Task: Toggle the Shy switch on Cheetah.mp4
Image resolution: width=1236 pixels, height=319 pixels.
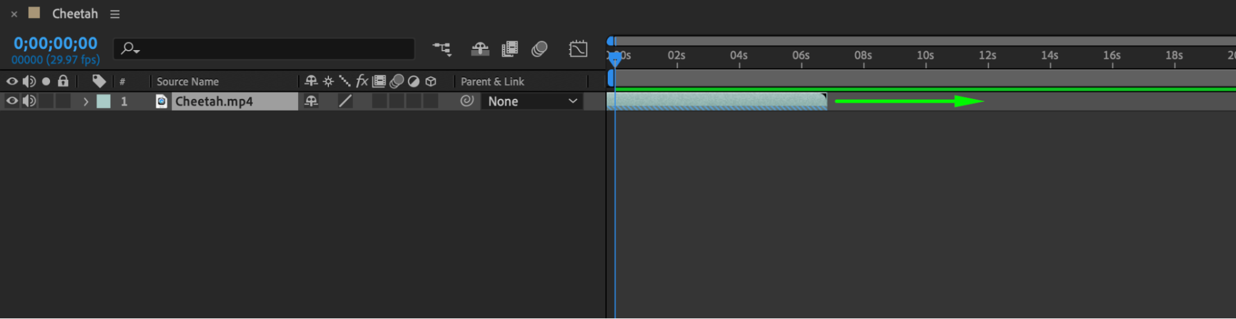Action: tap(311, 101)
